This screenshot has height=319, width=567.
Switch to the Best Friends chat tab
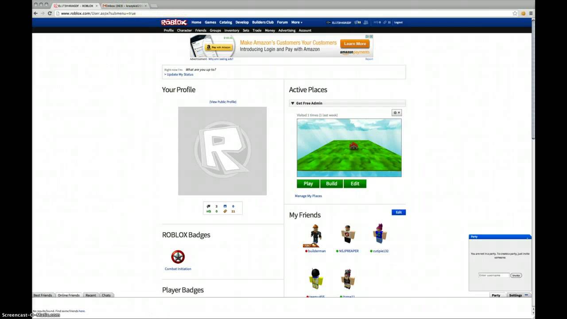tap(43, 295)
